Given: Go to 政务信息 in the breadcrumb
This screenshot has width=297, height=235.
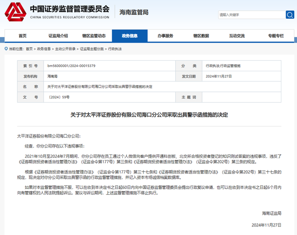Looking at the screenshot, I should pos(44,49).
